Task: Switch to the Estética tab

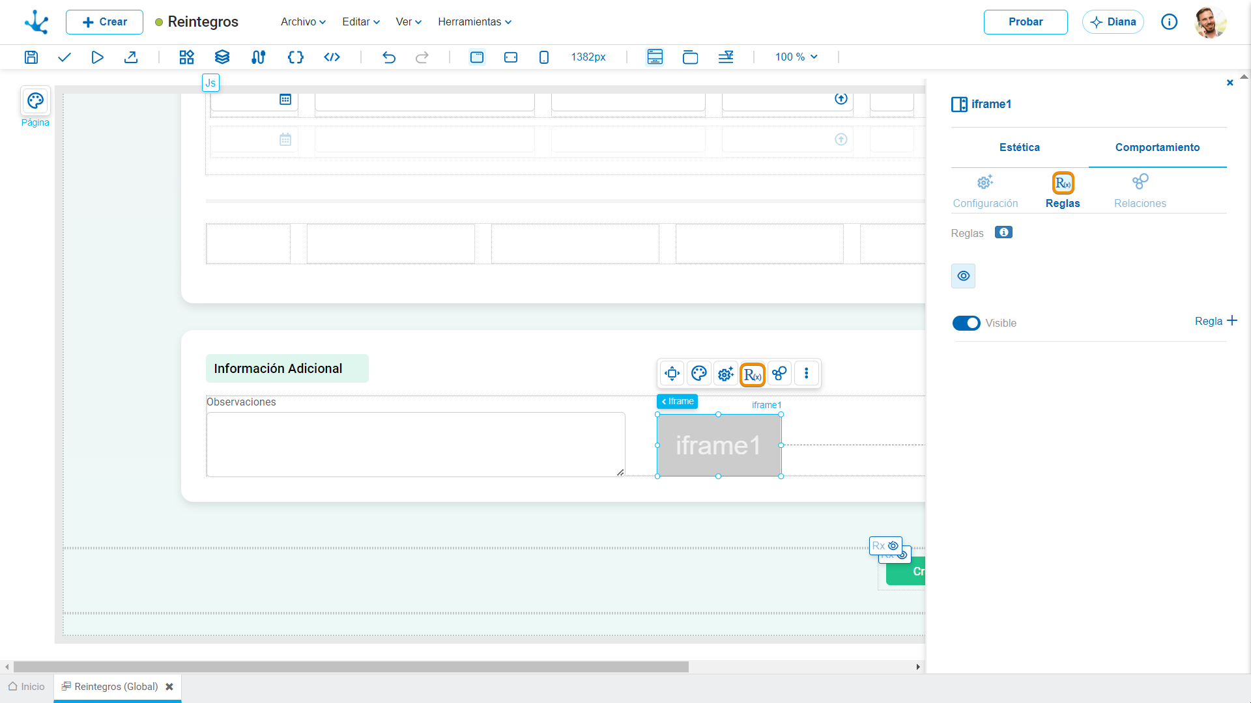Action: pyautogui.click(x=1020, y=148)
